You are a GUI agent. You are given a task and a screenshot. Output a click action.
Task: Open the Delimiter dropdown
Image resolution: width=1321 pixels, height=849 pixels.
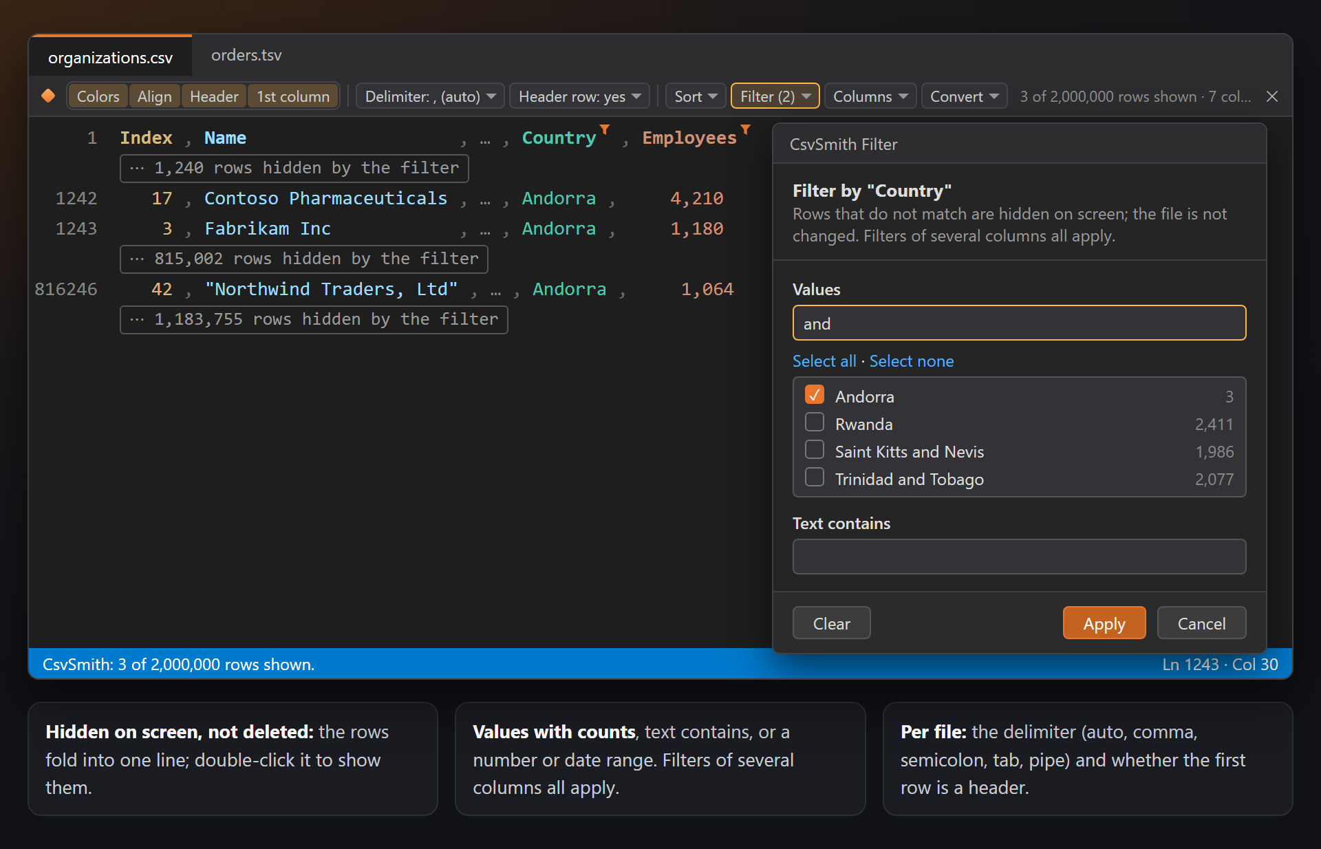[x=430, y=96]
